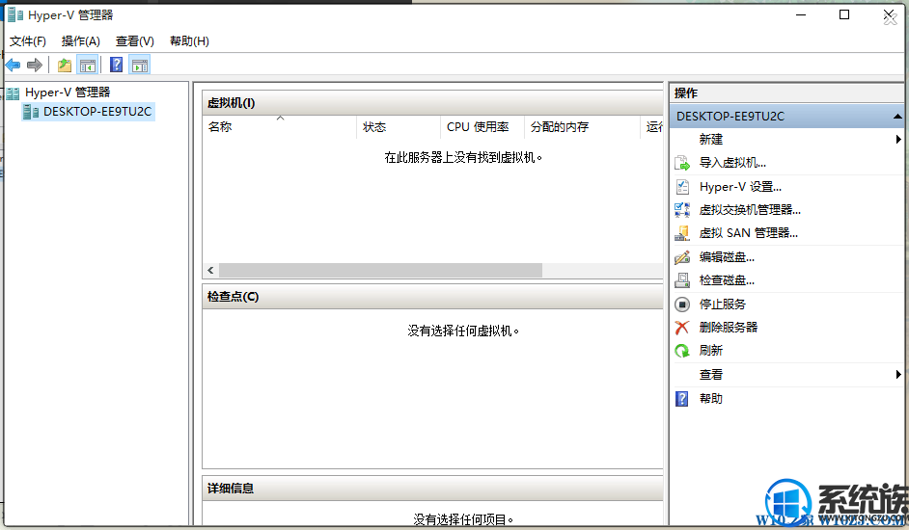Open the 文件(F) menu
This screenshot has height=530, width=909.
point(28,41)
